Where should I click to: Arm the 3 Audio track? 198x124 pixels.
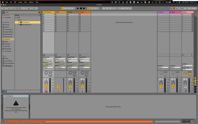71,91
